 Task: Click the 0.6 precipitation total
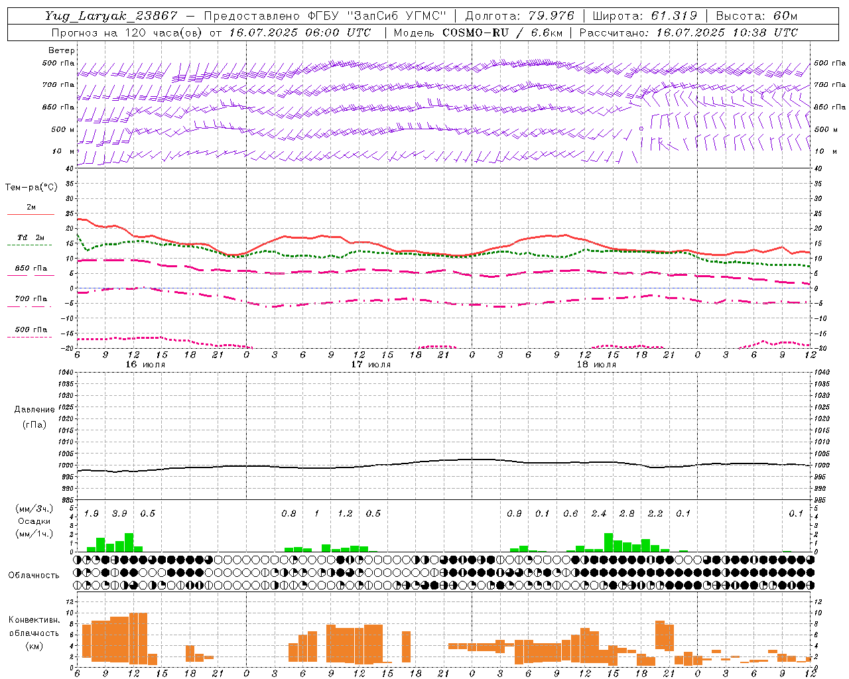coord(570,514)
